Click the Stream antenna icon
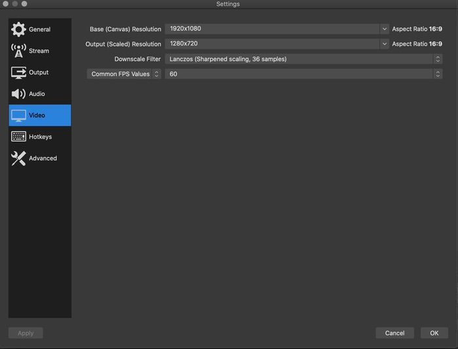Image resolution: width=458 pixels, height=349 pixels. coord(18,51)
